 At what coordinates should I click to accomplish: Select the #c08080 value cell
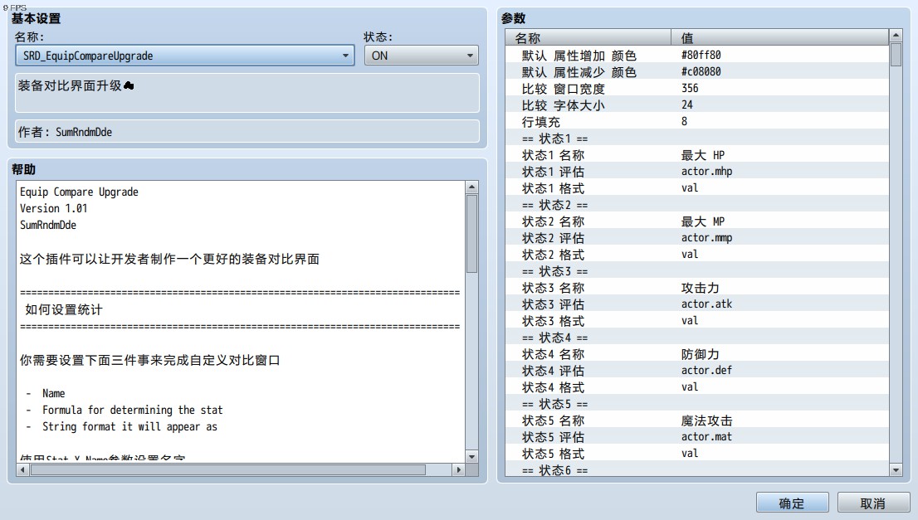(701, 71)
